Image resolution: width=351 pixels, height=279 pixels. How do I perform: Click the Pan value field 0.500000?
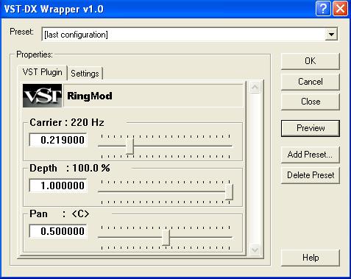pyautogui.click(x=58, y=231)
